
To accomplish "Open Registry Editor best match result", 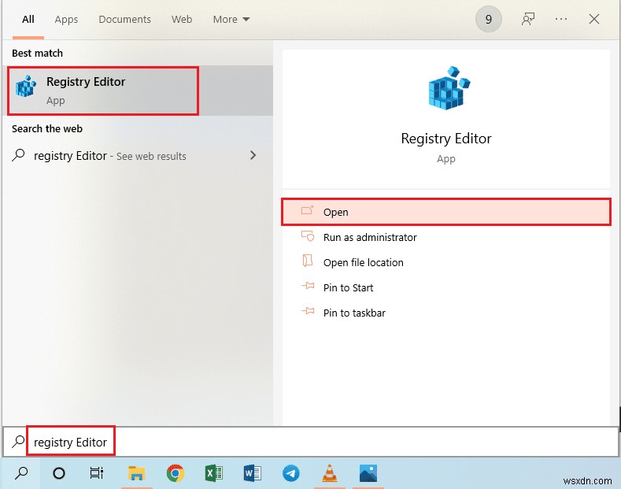I will (x=138, y=91).
